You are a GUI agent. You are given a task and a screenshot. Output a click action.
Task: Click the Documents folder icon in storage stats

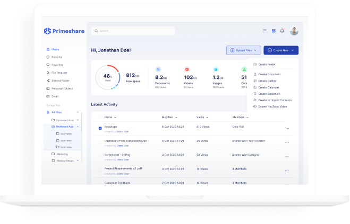[x=158, y=69]
